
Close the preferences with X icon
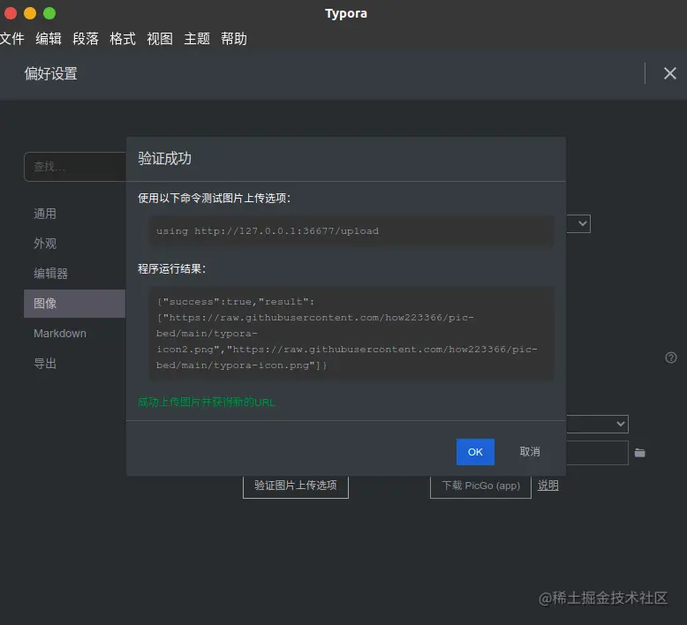coord(670,73)
